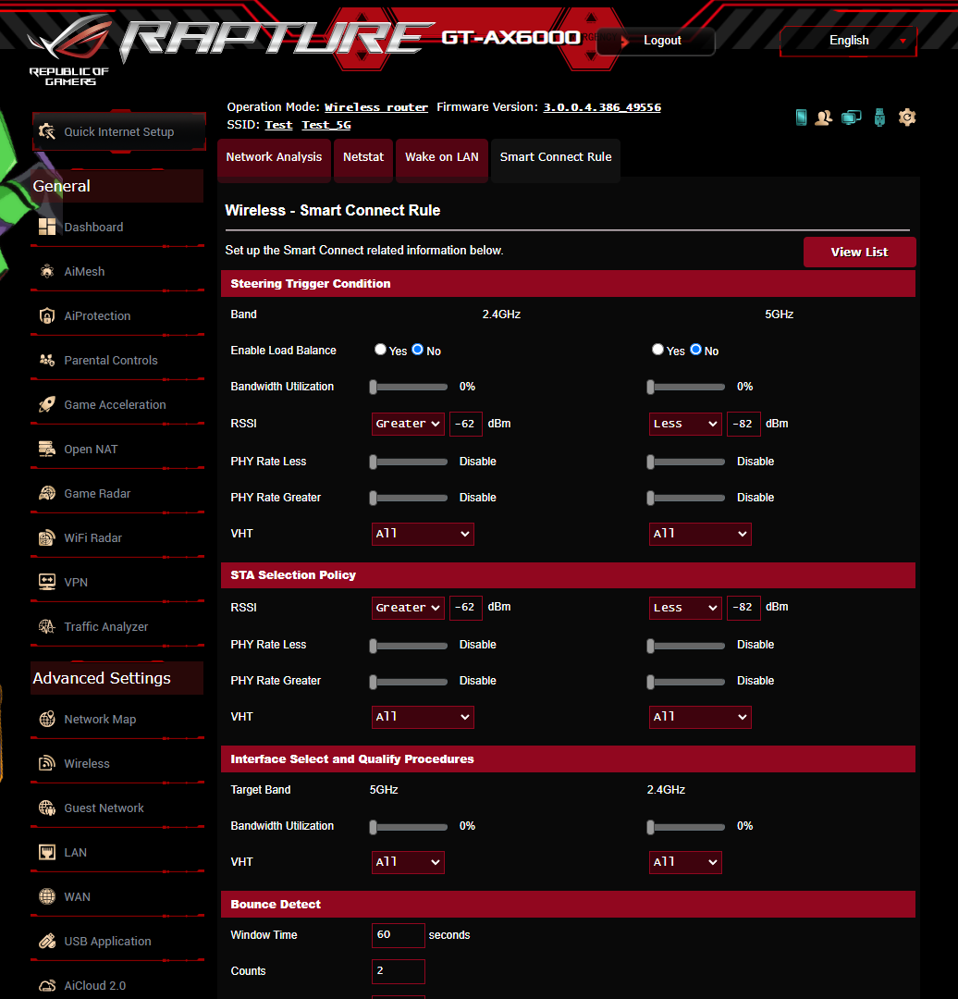This screenshot has width=958, height=999.
Task: Select No for 5GHz Enable Load Balance
Action: [695, 349]
